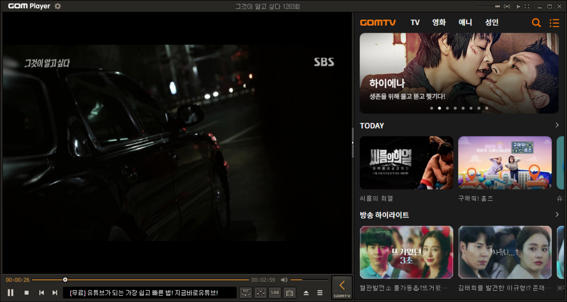Open the 뜨거웠던 3초 highlight thumbnail
The image size is (567, 302).
[406, 252]
